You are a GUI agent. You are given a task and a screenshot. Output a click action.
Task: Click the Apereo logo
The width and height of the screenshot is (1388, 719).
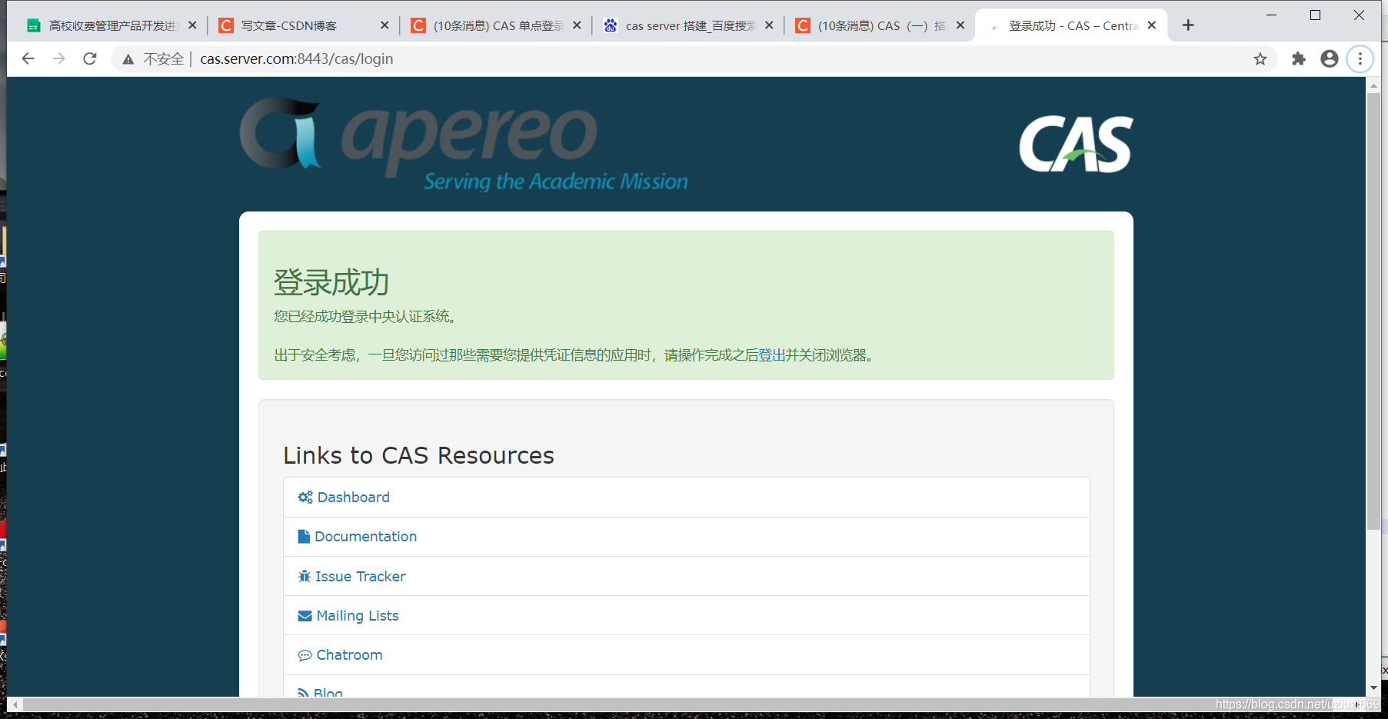[x=464, y=144]
